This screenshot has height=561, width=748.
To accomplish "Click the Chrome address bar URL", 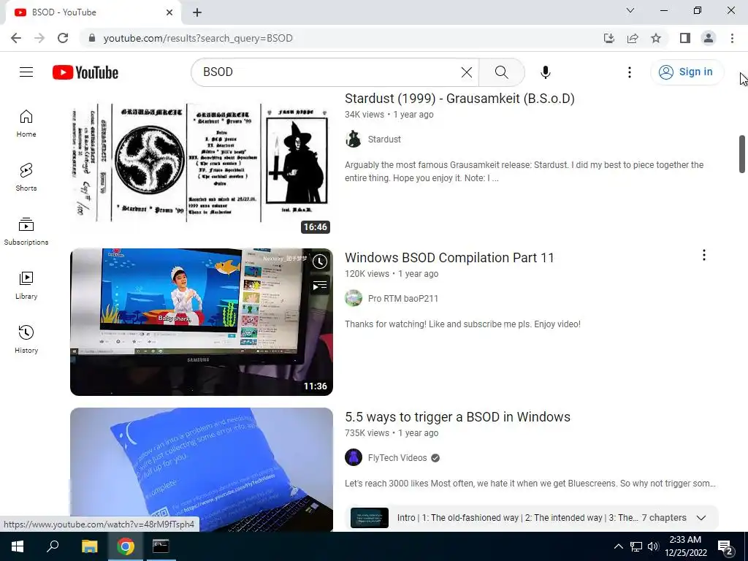I will (198, 38).
